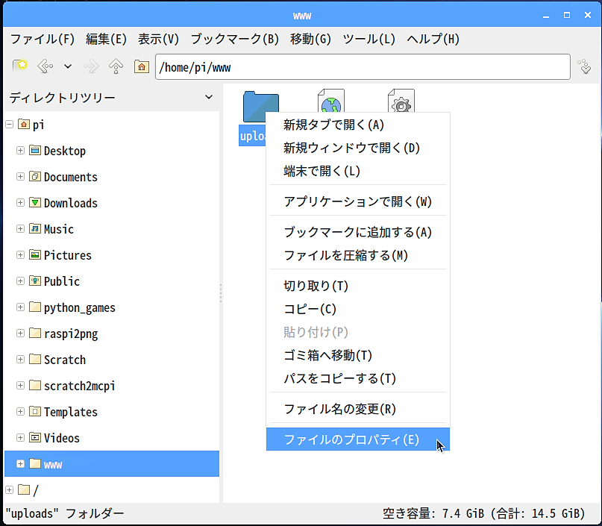Open the ディレクトリツリー side pane dropdown
This screenshot has width=602, height=526.
coord(209,97)
